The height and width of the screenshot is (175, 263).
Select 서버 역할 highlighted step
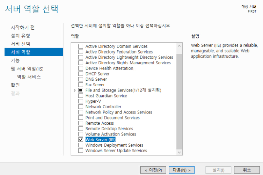click(34, 52)
